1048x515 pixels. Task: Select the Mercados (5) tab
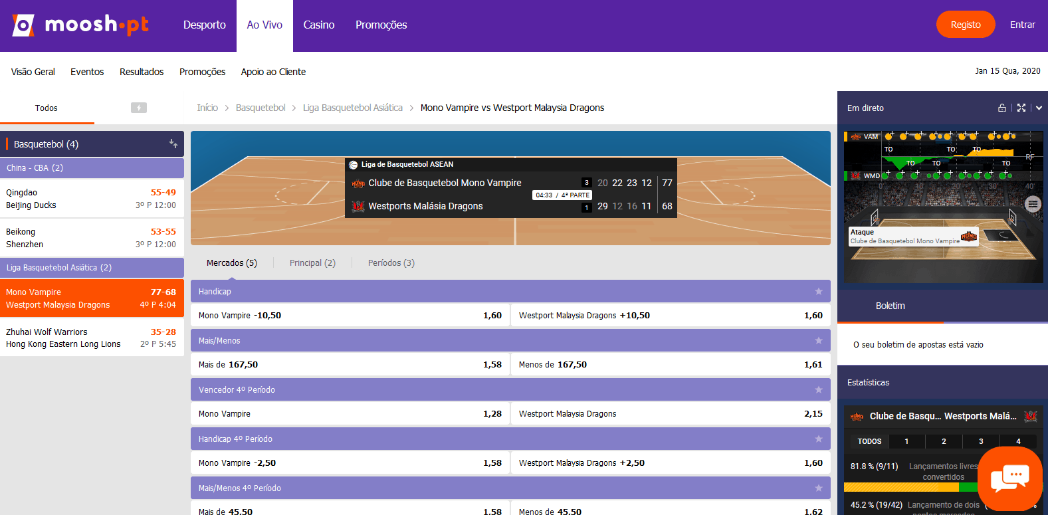[x=232, y=263]
